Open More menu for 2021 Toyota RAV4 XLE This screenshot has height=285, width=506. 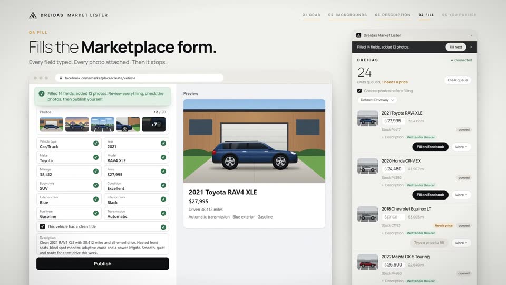point(461,147)
